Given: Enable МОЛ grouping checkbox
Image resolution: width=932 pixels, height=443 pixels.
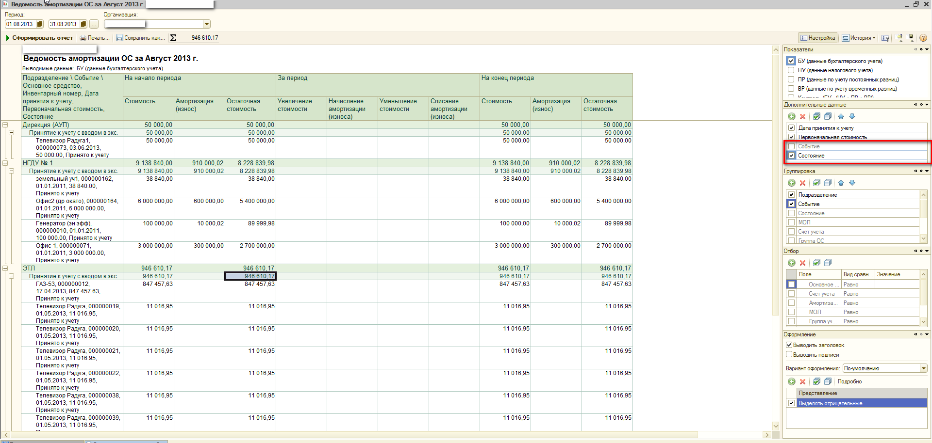Looking at the screenshot, I should 791,222.
